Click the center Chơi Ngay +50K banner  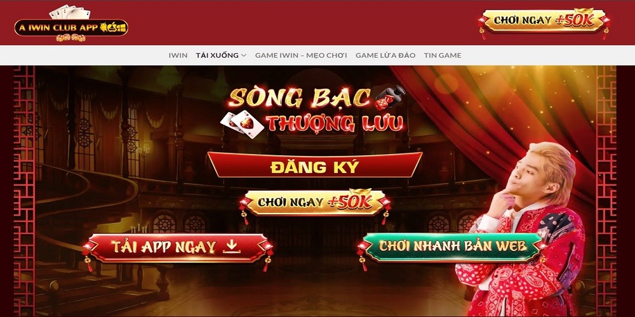[315, 203]
